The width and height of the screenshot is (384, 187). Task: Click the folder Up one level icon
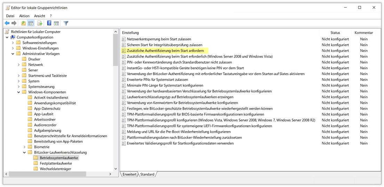tap(23, 23)
